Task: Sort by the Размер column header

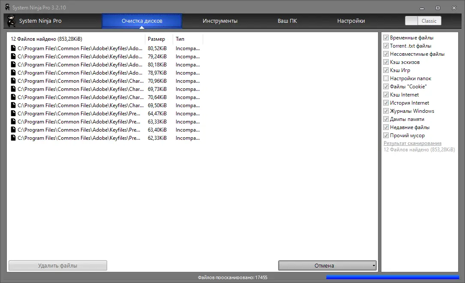Action: (159, 39)
